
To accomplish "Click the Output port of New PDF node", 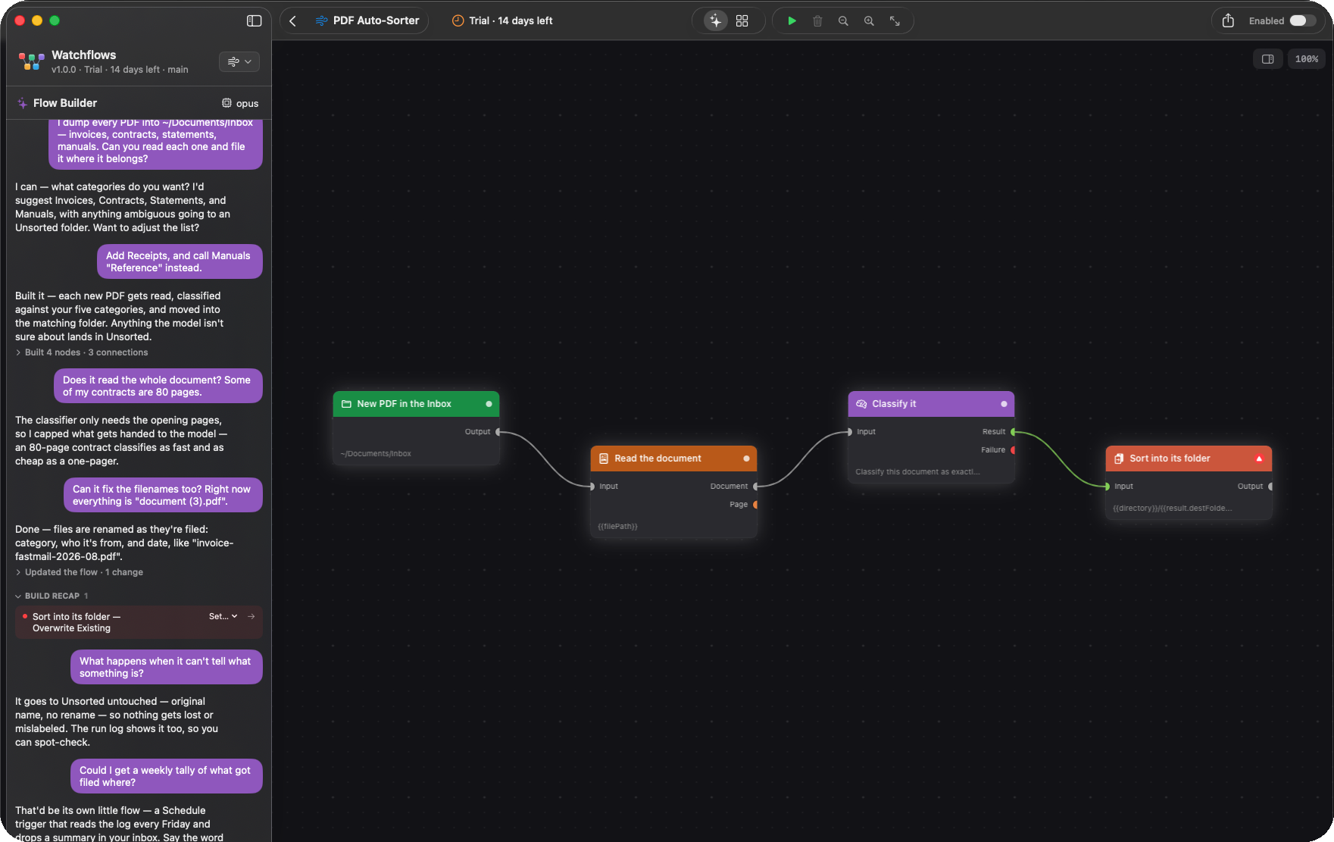I will point(498,432).
